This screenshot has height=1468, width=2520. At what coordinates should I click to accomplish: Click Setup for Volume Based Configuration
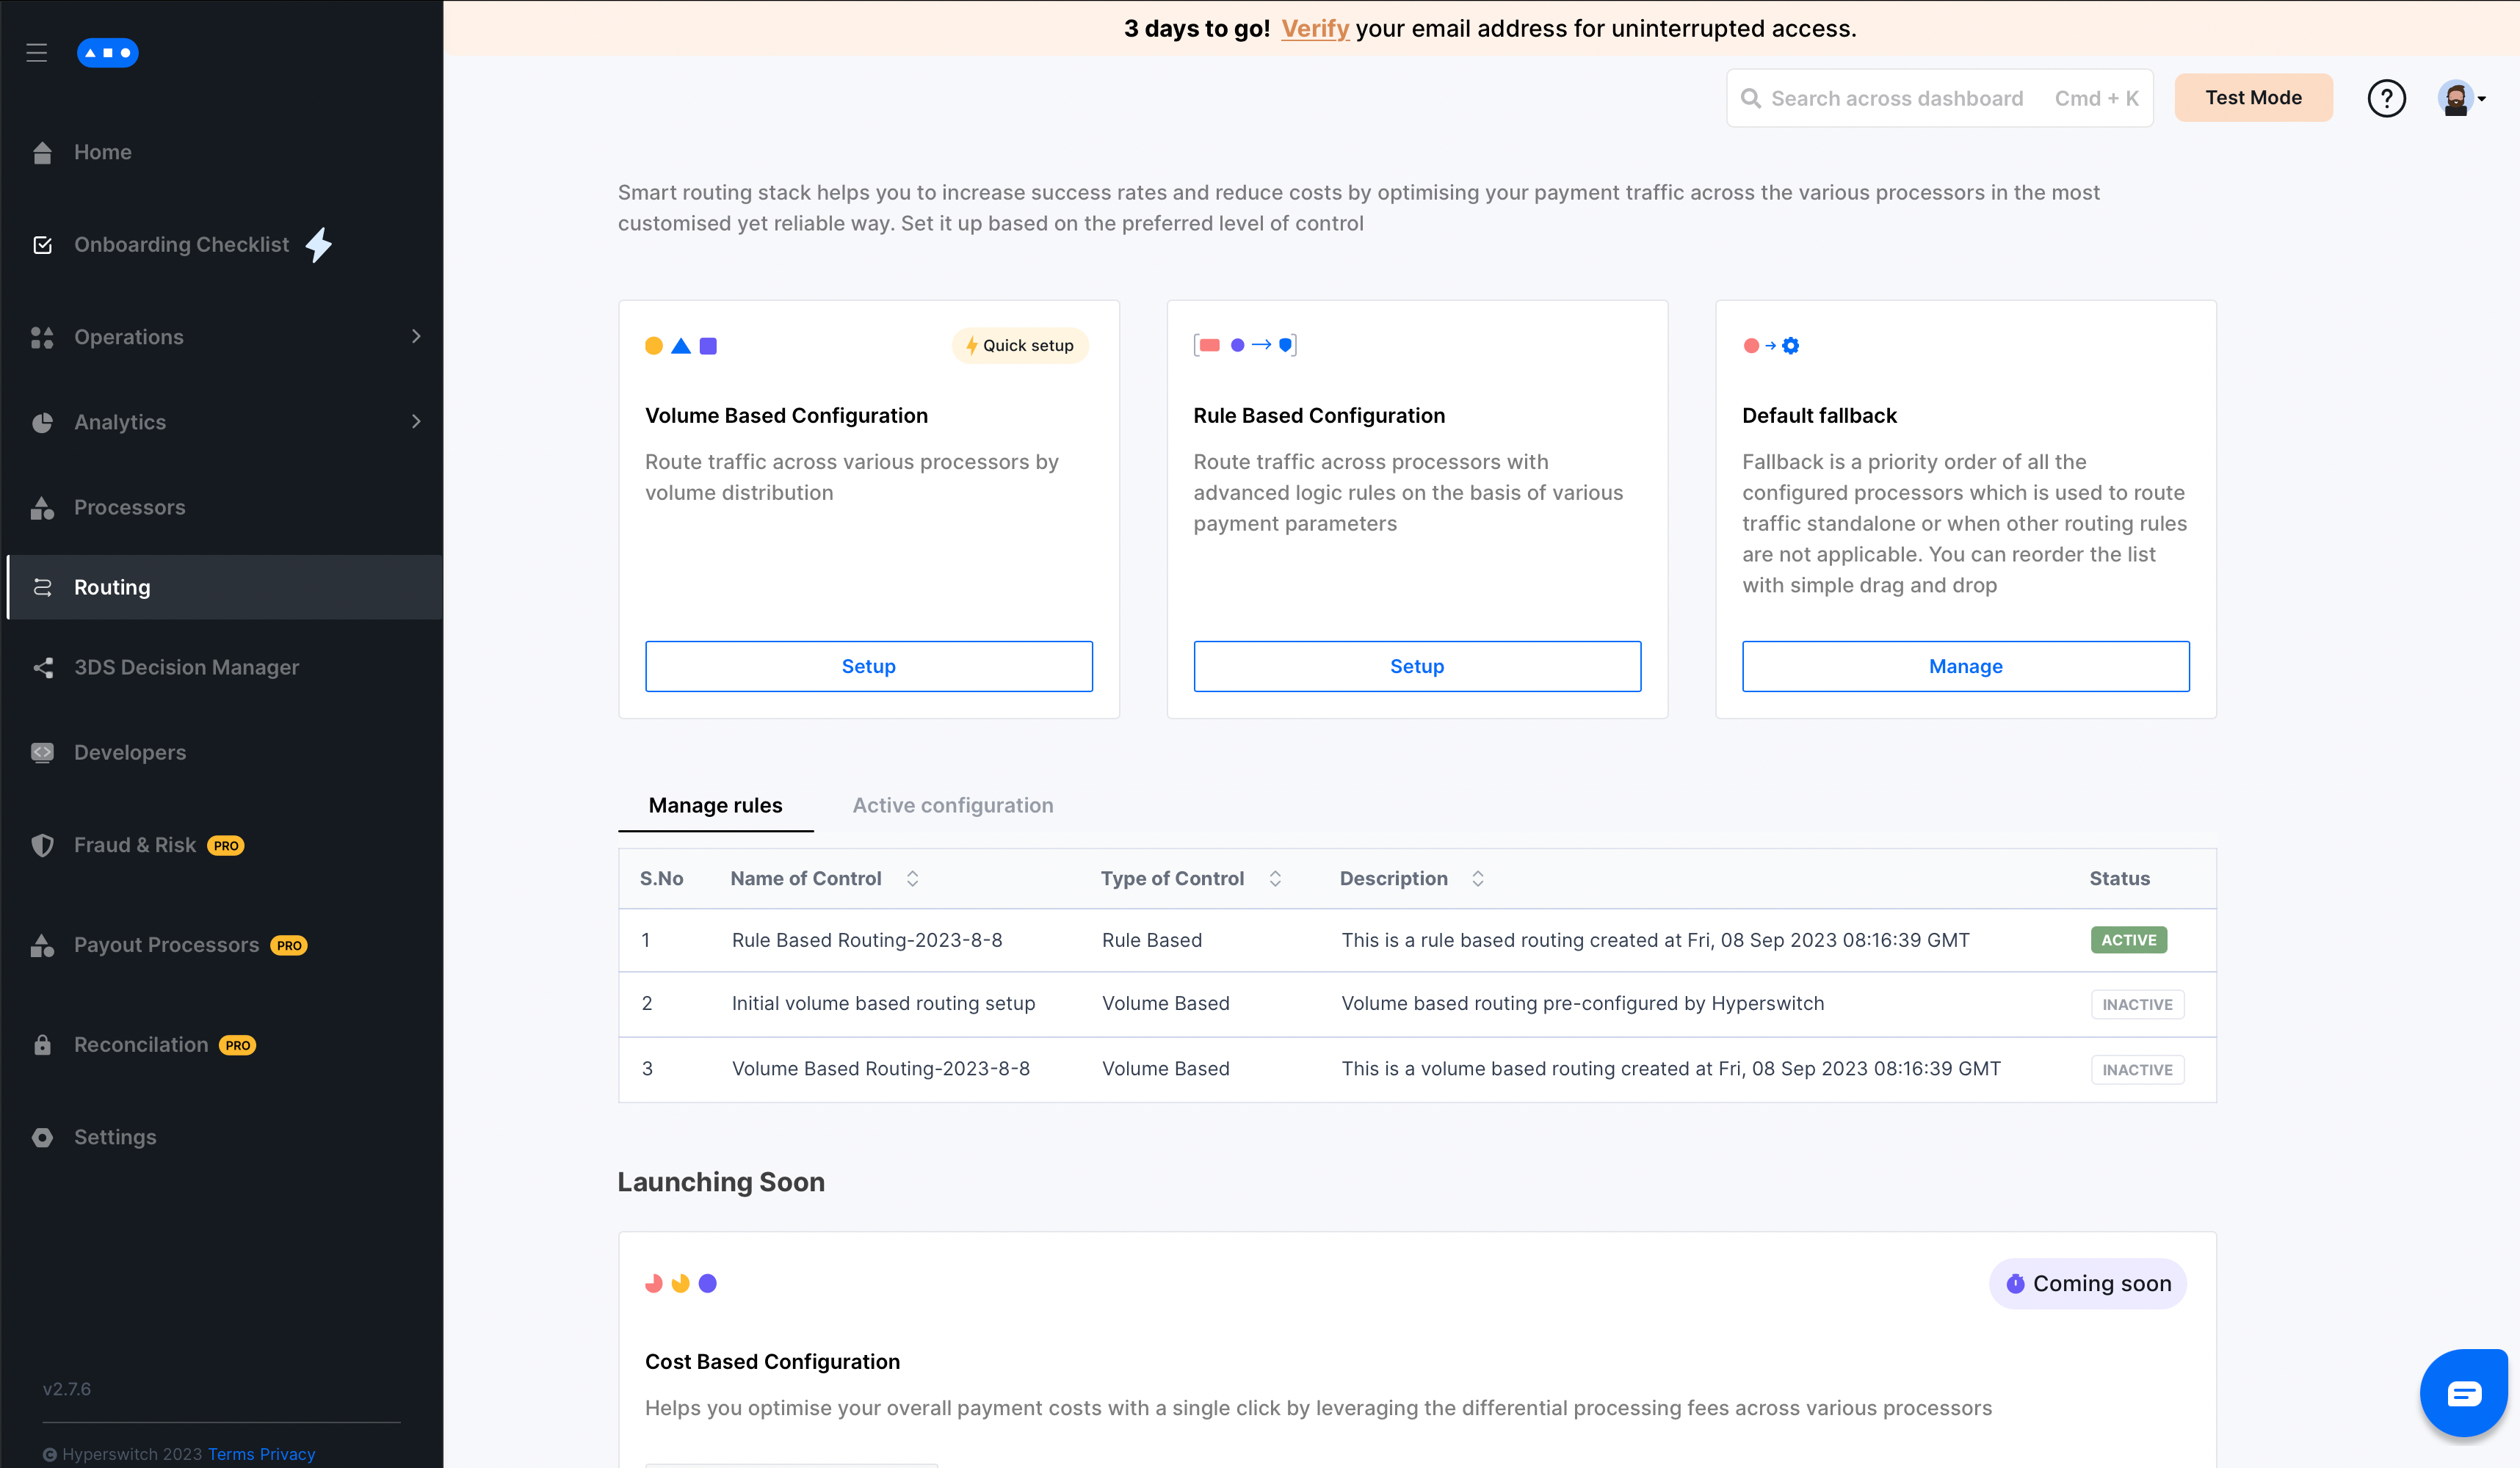point(868,666)
